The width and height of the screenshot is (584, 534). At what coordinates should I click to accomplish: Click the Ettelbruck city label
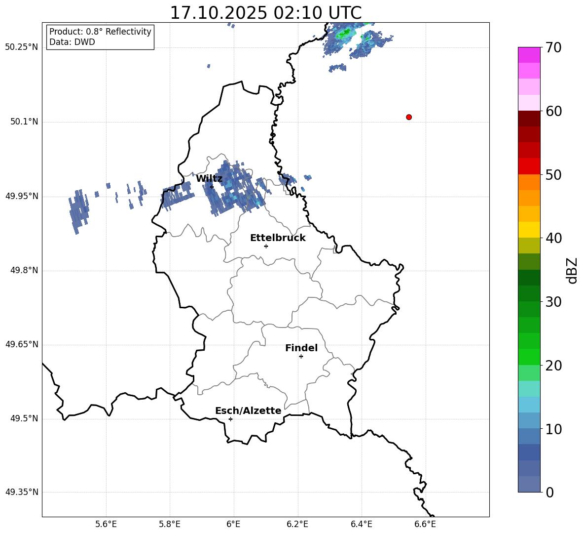pyautogui.click(x=278, y=238)
